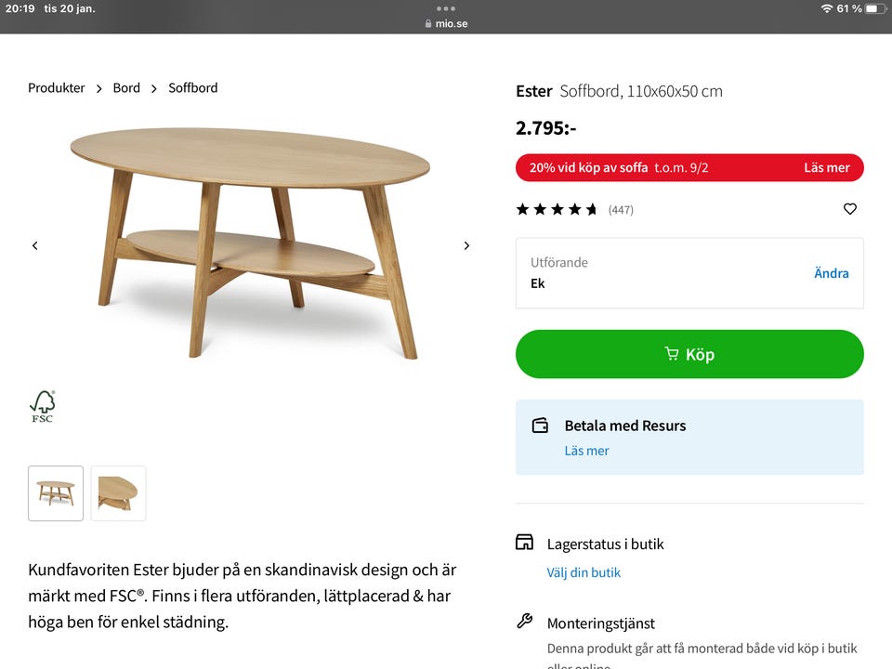892x669 pixels.
Task: Tap the payment card icon beside Betala med Resurs
Action: pyautogui.click(x=540, y=425)
